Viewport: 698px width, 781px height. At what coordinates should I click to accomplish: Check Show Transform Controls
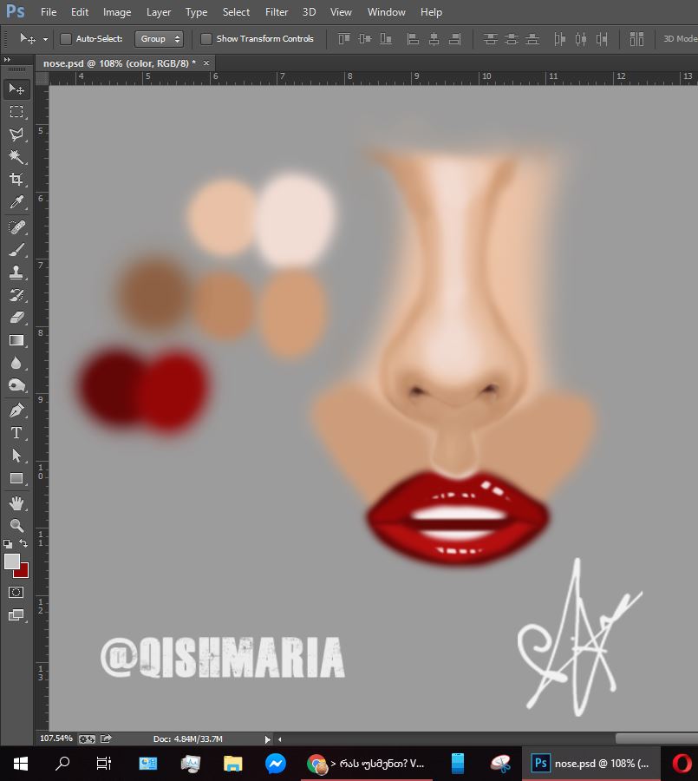click(x=206, y=39)
